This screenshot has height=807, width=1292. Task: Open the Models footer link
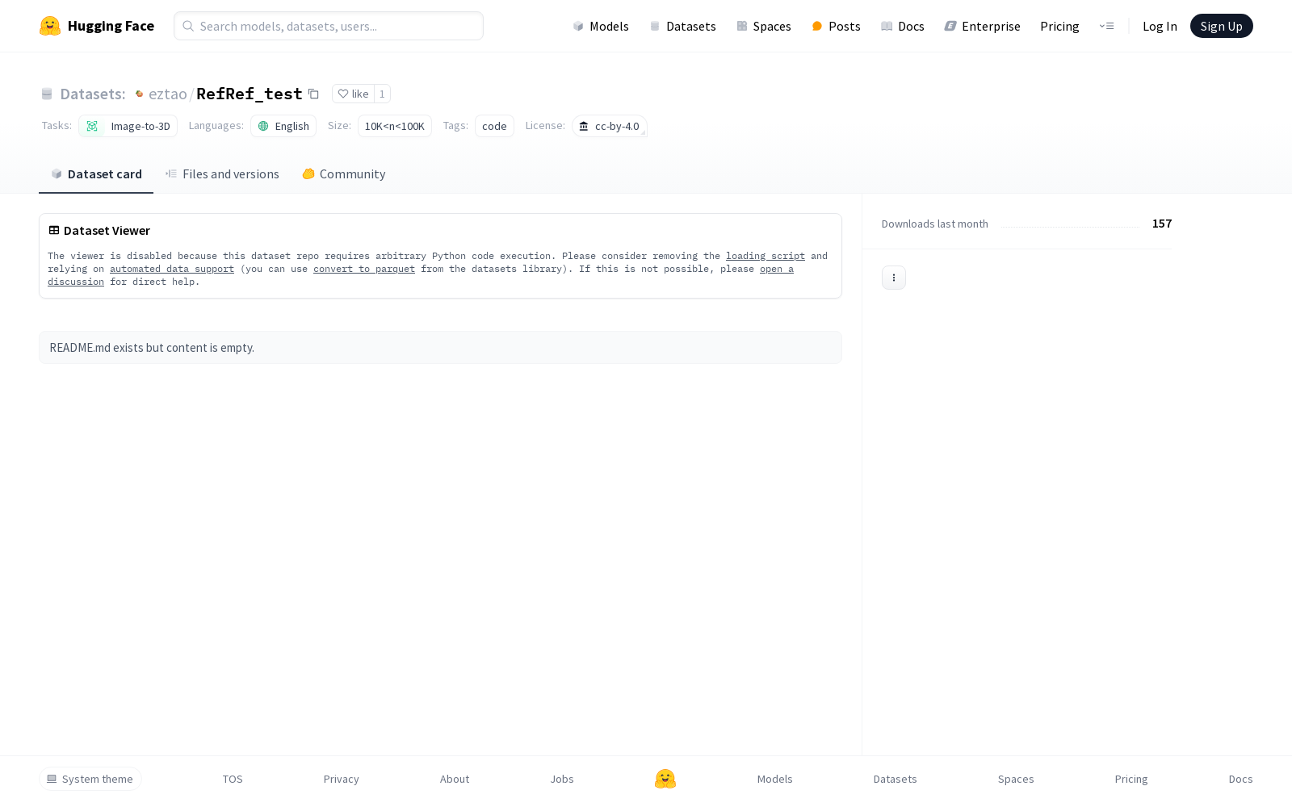coord(775,779)
